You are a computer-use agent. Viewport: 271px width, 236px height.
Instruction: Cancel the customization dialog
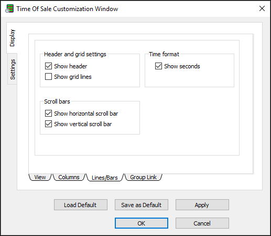[x=202, y=223]
